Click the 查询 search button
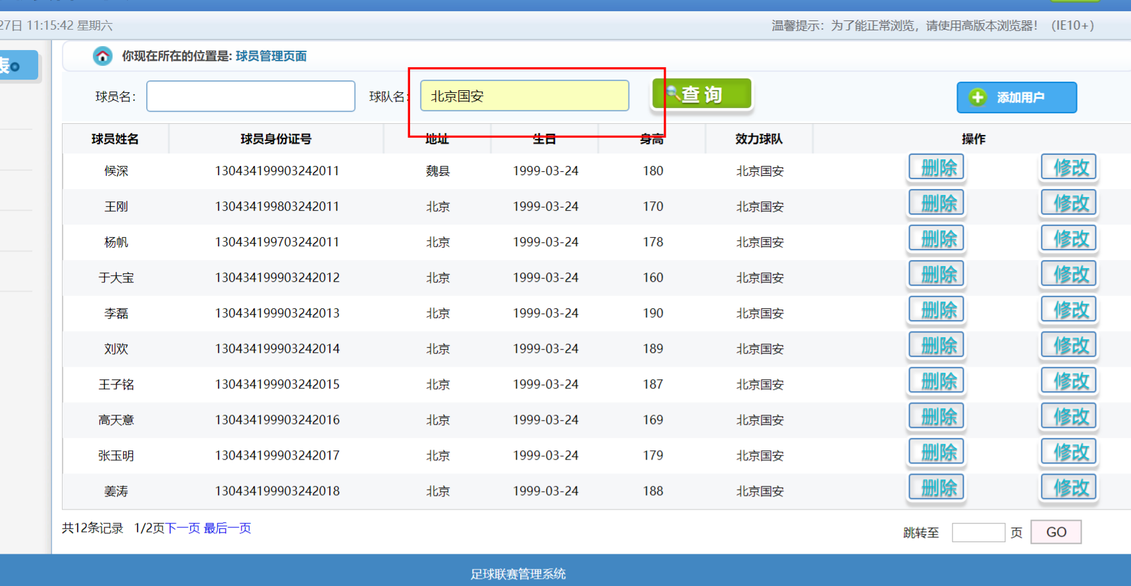1131x586 pixels. coord(702,94)
